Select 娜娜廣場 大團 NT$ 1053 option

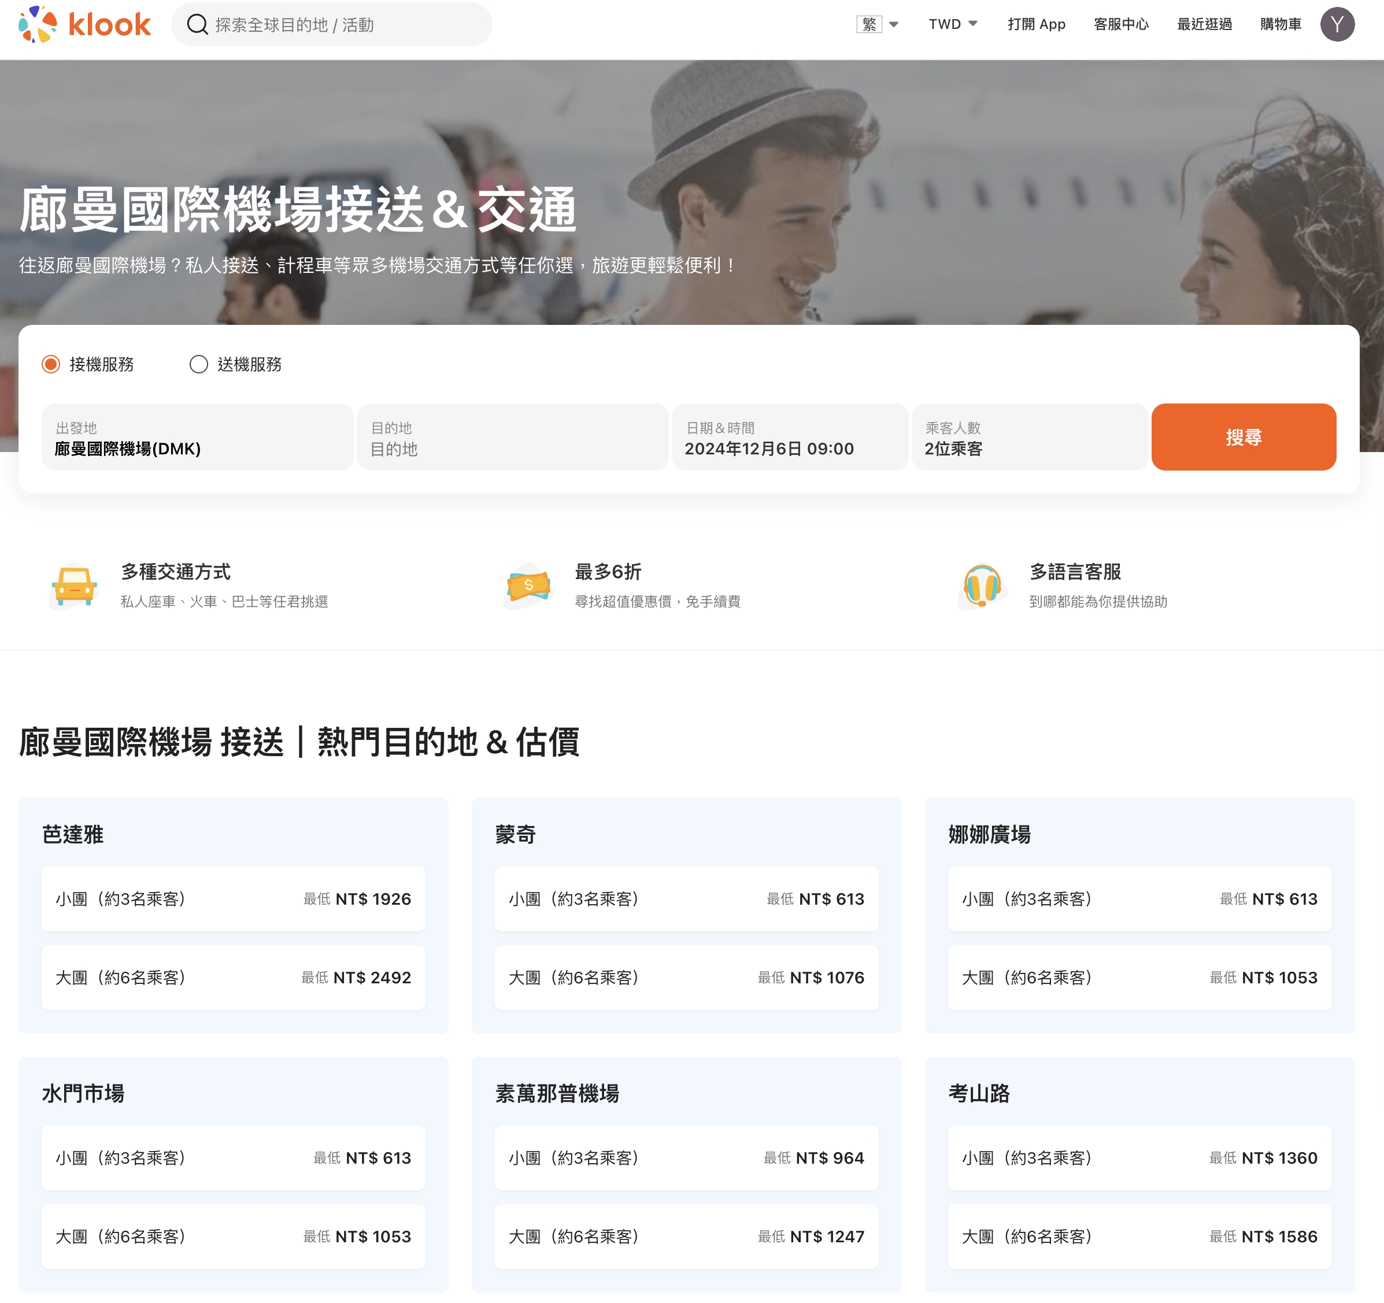(x=1139, y=977)
